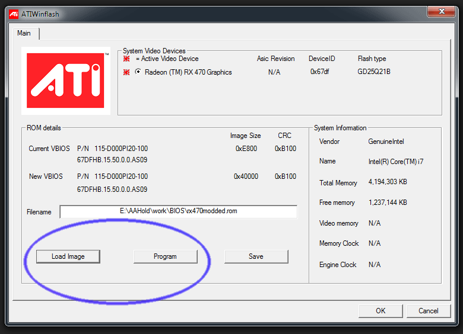This screenshot has width=463, height=334.
Task: Click the "Radeon (TM) RX 470 Graphics" device name
Action: tap(188, 72)
